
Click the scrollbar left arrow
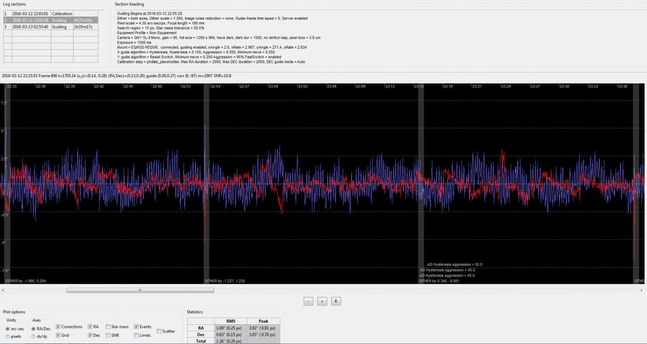[x=3, y=290]
